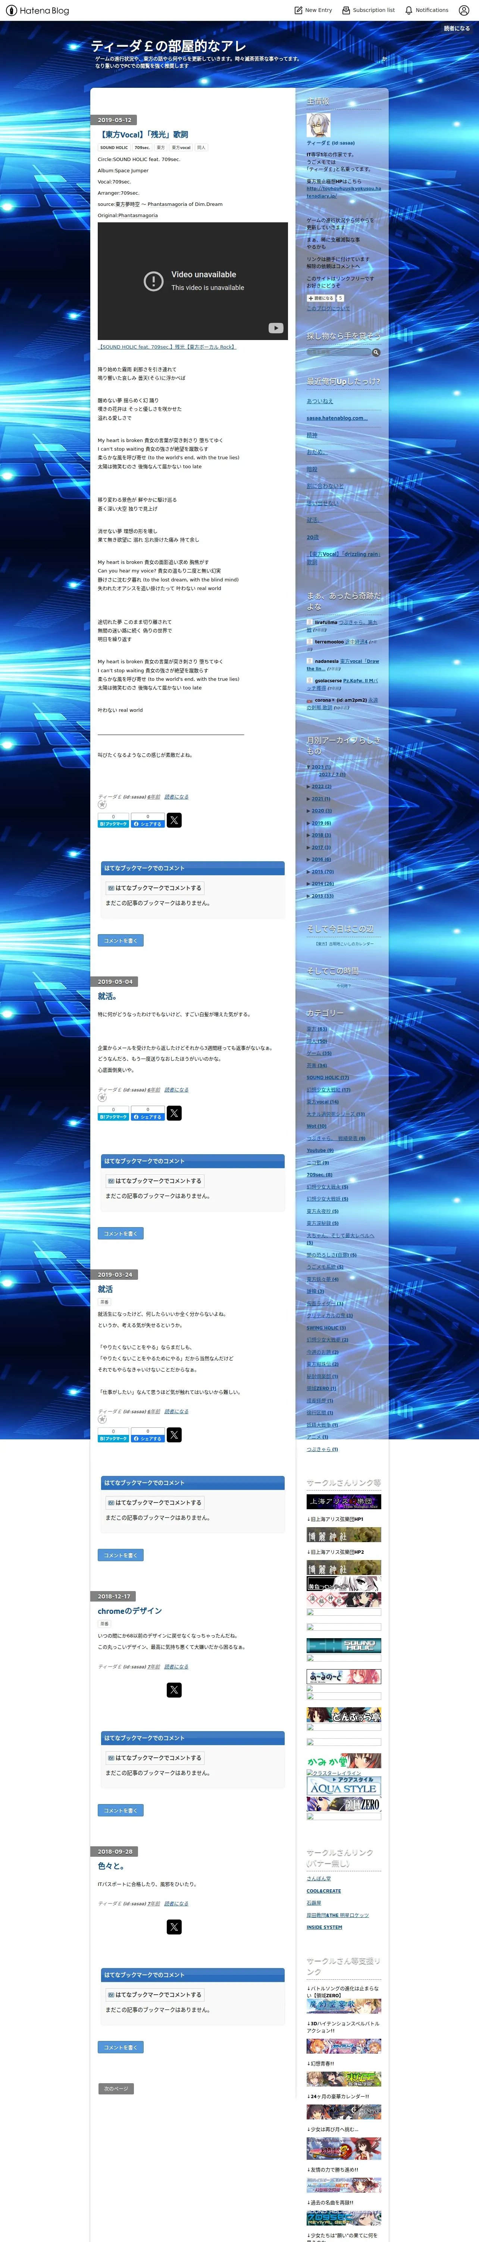This screenshot has width=479, height=2242.
Task: Expand the 2022 archive year
Action: [309, 787]
